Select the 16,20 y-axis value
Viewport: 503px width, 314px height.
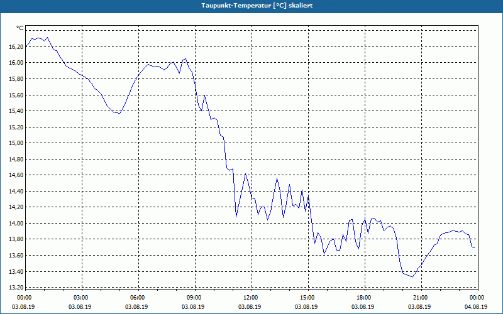point(16,46)
